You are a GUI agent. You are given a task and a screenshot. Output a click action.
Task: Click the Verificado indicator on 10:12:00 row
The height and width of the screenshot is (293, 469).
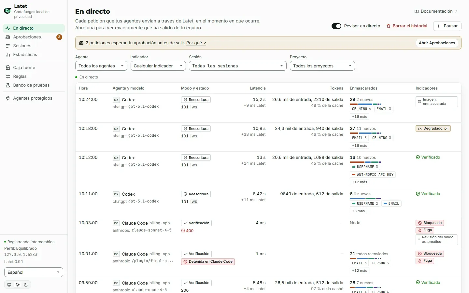[428, 157]
